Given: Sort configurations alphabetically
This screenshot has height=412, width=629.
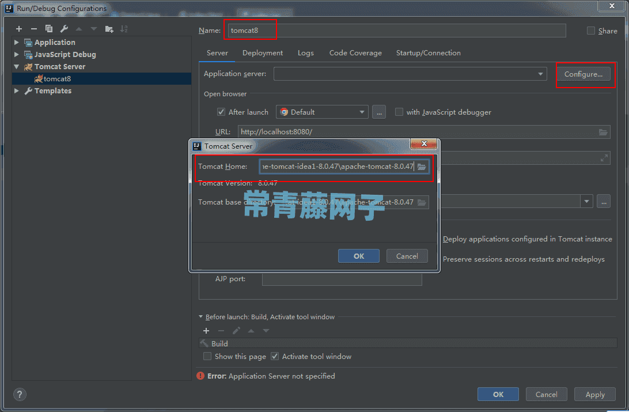Looking at the screenshot, I should tap(124, 29).
